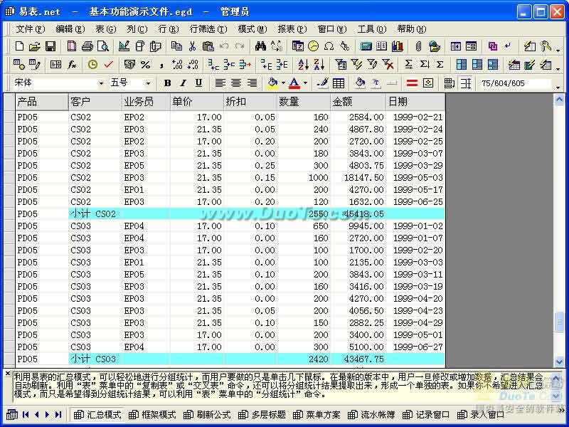Open the bar chart icon
The height and width of the screenshot is (427, 569).
(398, 46)
